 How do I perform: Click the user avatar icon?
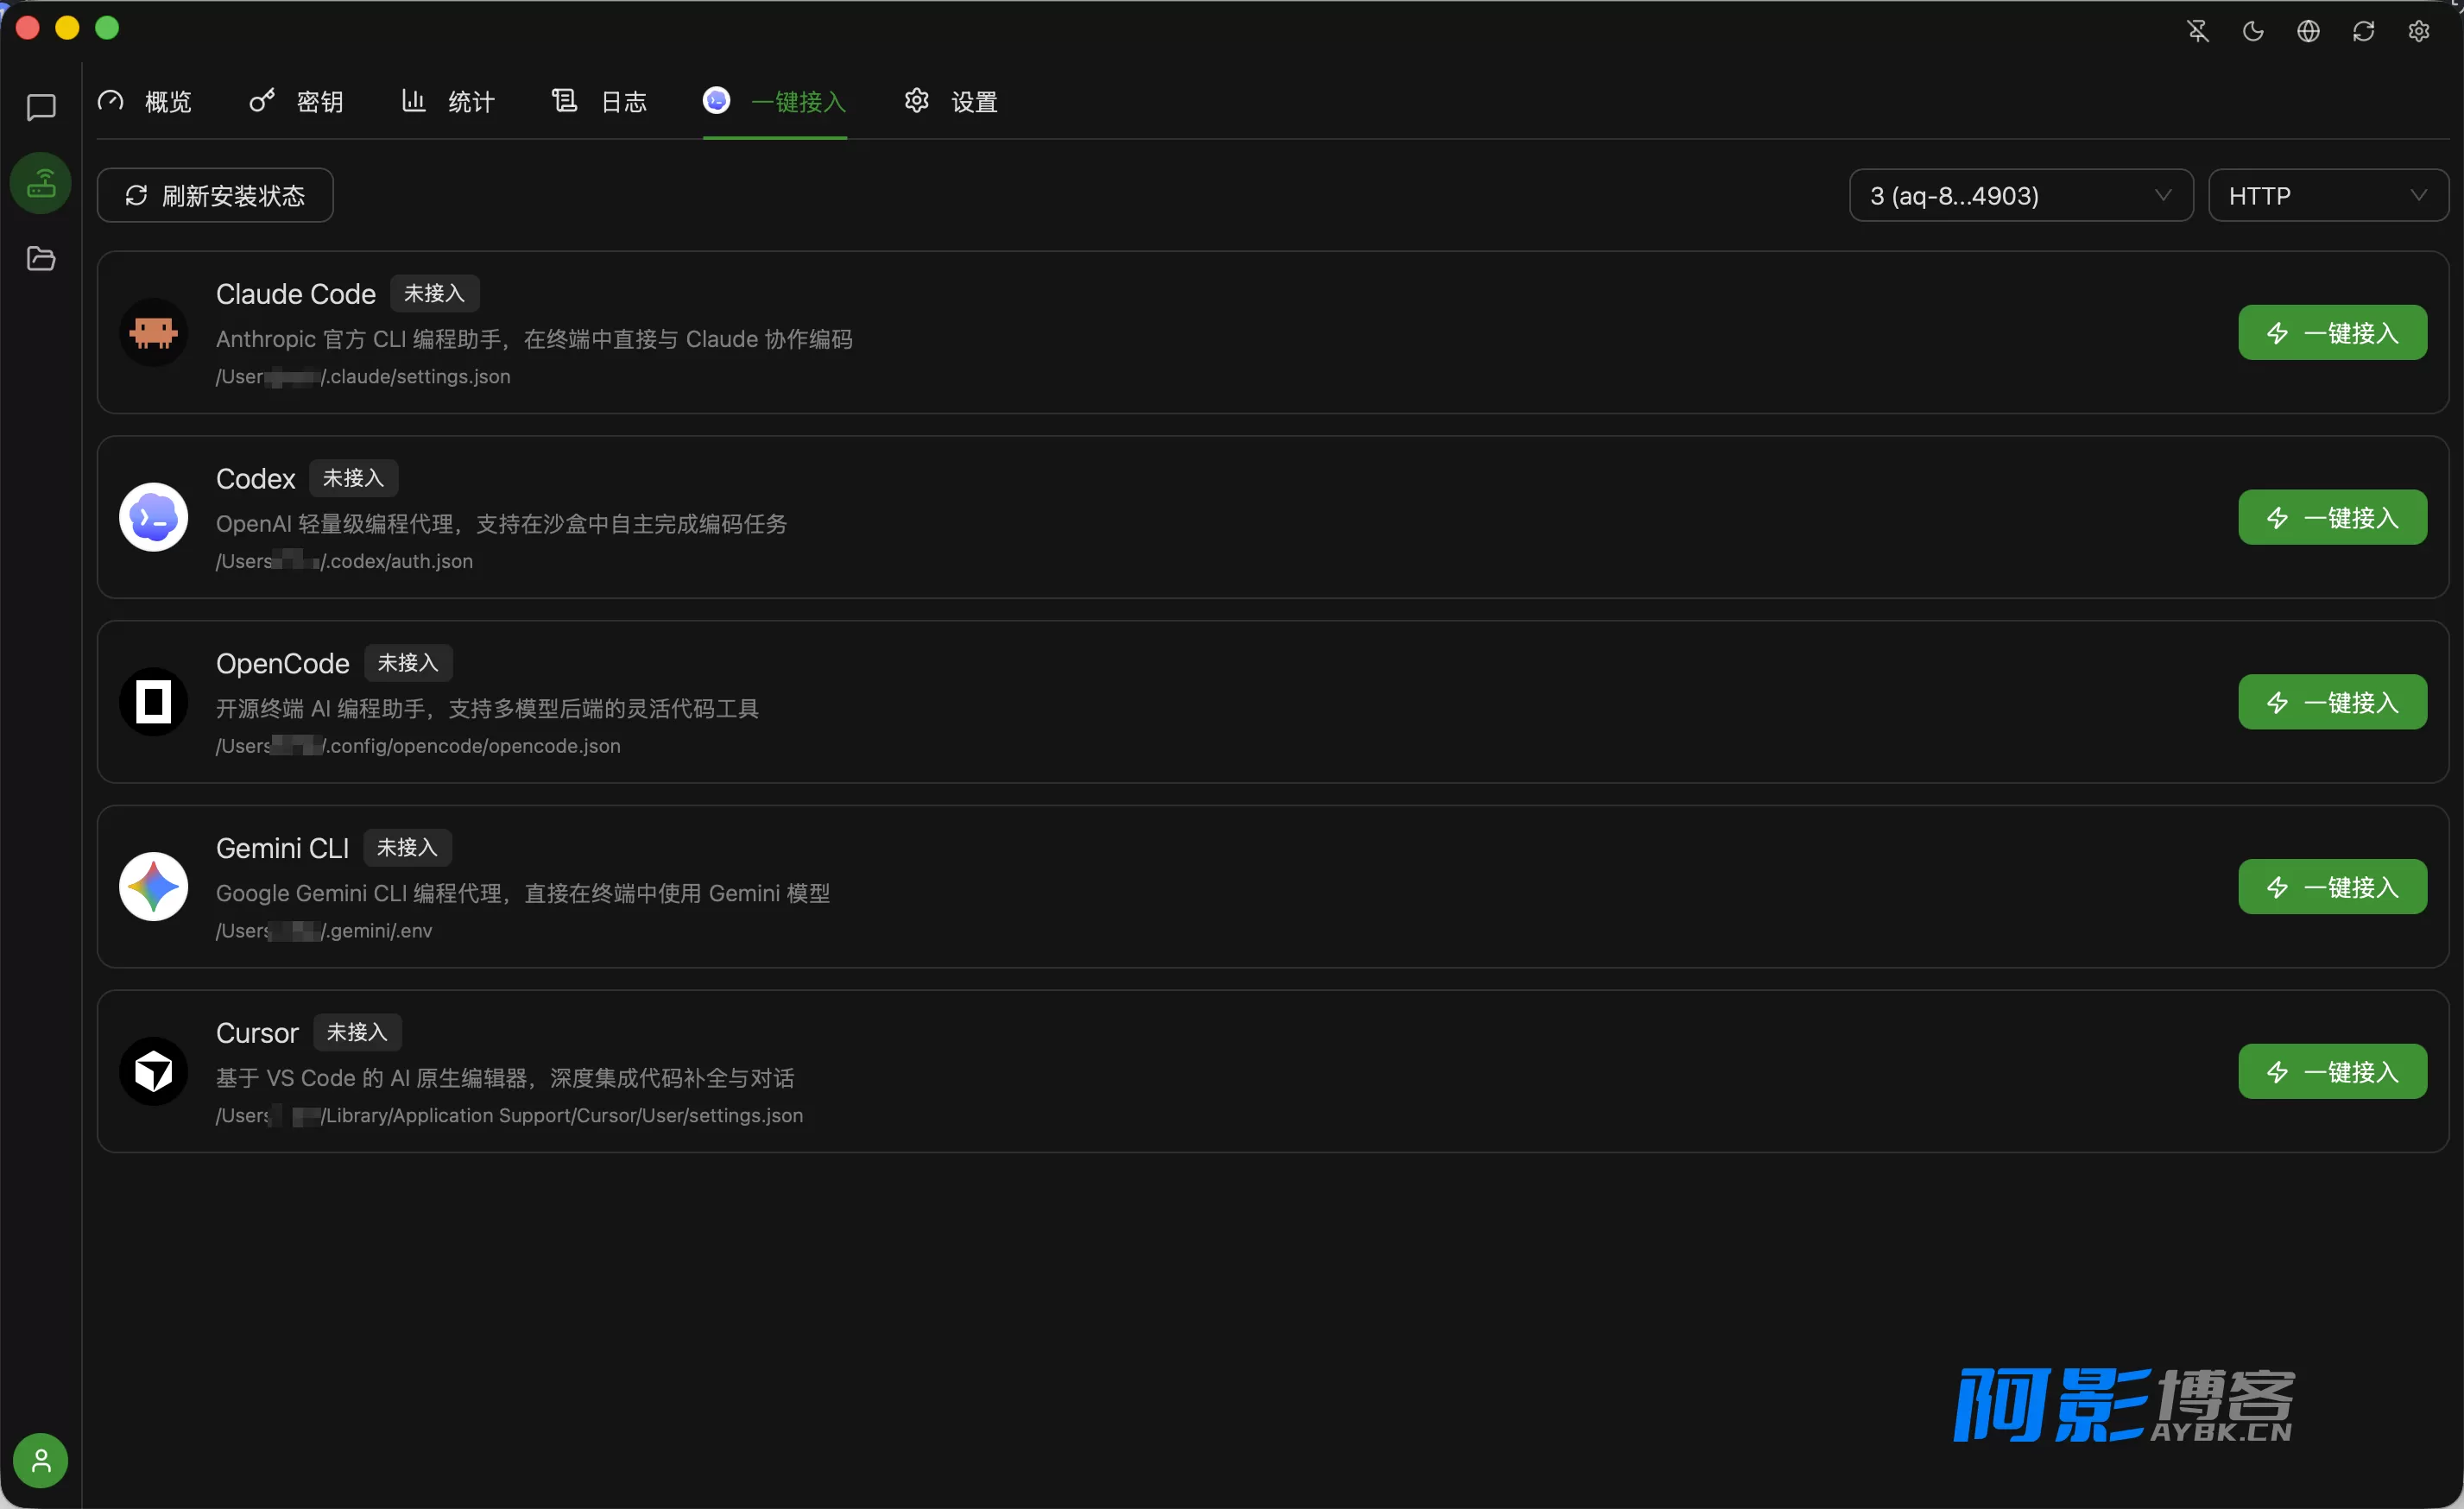pos(41,1461)
